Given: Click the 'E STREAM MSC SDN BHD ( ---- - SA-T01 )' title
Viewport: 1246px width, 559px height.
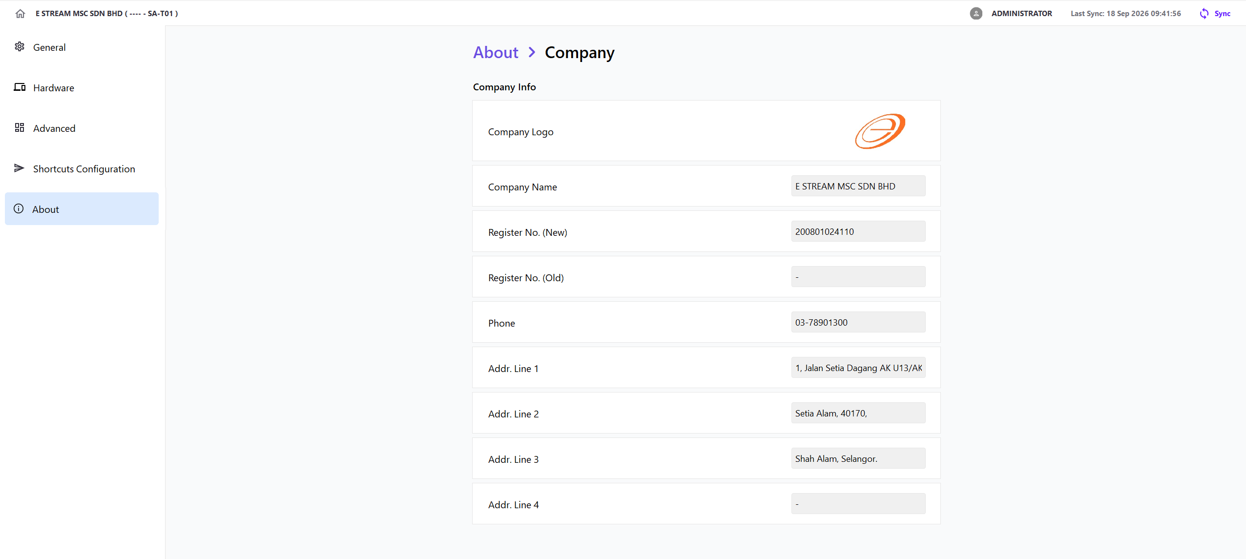Looking at the screenshot, I should [x=107, y=14].
